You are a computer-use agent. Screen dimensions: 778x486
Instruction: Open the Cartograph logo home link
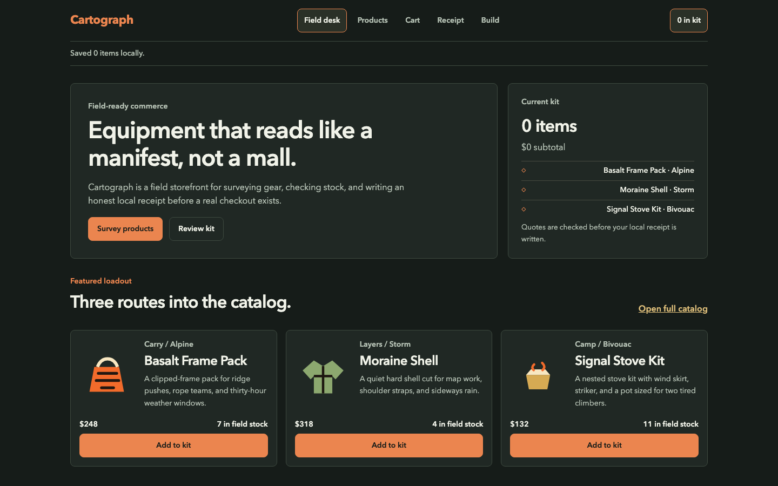tap(102, 20)
